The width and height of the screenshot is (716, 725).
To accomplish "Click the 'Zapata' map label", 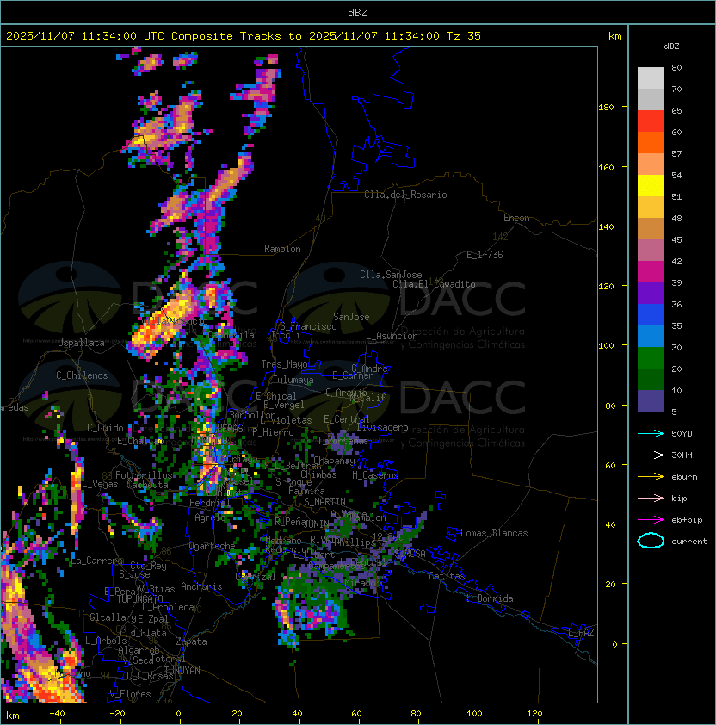I will [191, 641].
